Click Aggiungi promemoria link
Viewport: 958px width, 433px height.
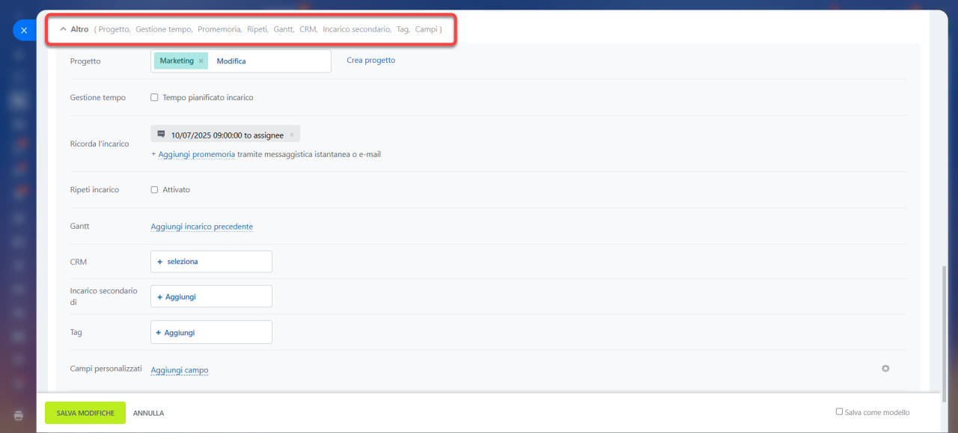pyautogui.click(x=197, y=155)
